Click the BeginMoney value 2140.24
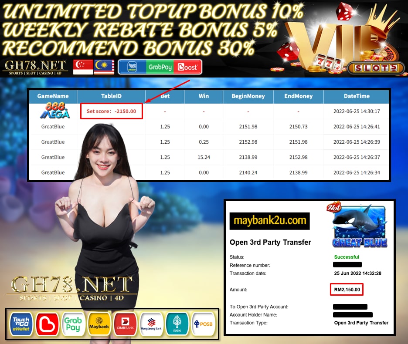Viewport: 408px width, 344px height. 248,172
